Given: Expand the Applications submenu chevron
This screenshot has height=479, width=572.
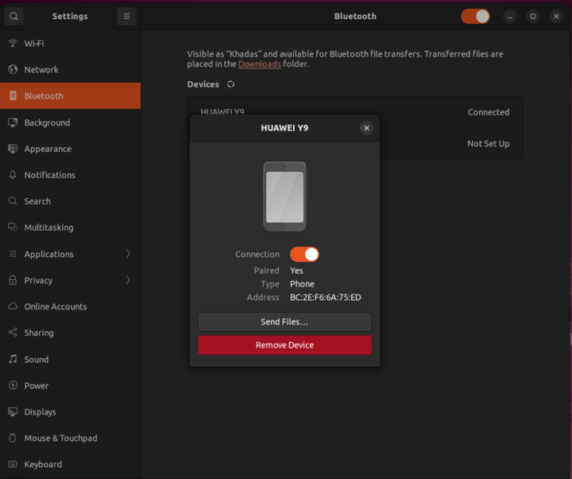Looking at the screenshot, I should (x=128, y=254).
